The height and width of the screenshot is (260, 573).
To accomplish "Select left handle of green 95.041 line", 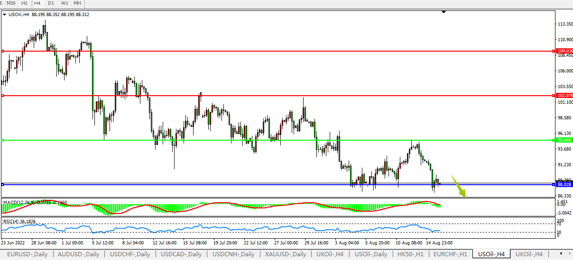I will pos(2,140).
